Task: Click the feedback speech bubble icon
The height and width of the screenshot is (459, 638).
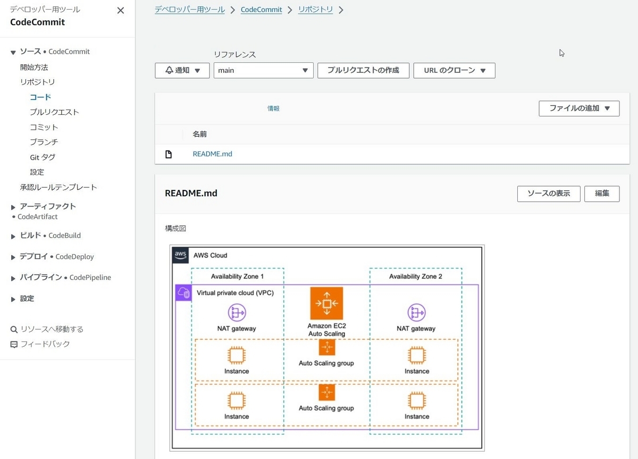Action: coord(14,344)
